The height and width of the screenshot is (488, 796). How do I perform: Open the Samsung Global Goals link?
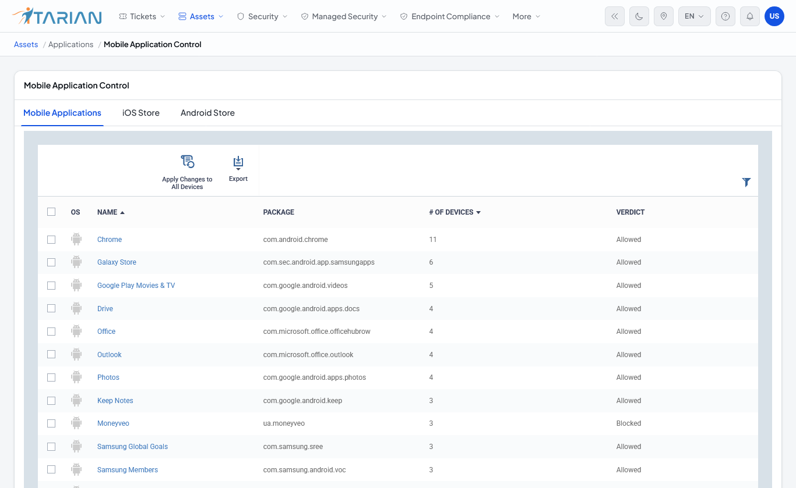132,447
